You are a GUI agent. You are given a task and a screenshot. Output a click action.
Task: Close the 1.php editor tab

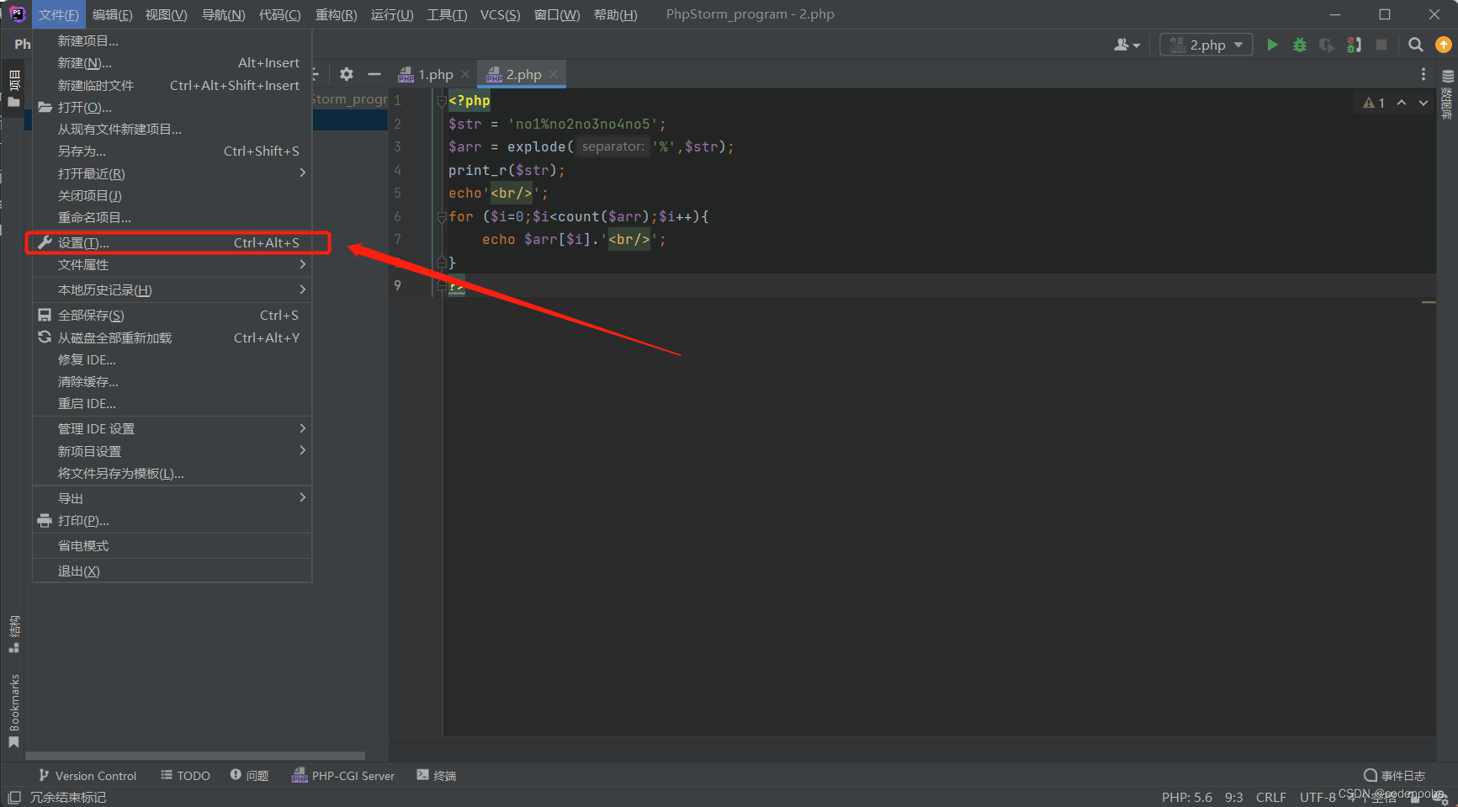[x=465, y=74]
